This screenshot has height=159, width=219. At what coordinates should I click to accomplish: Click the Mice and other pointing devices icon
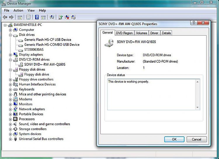coord(15,94)
